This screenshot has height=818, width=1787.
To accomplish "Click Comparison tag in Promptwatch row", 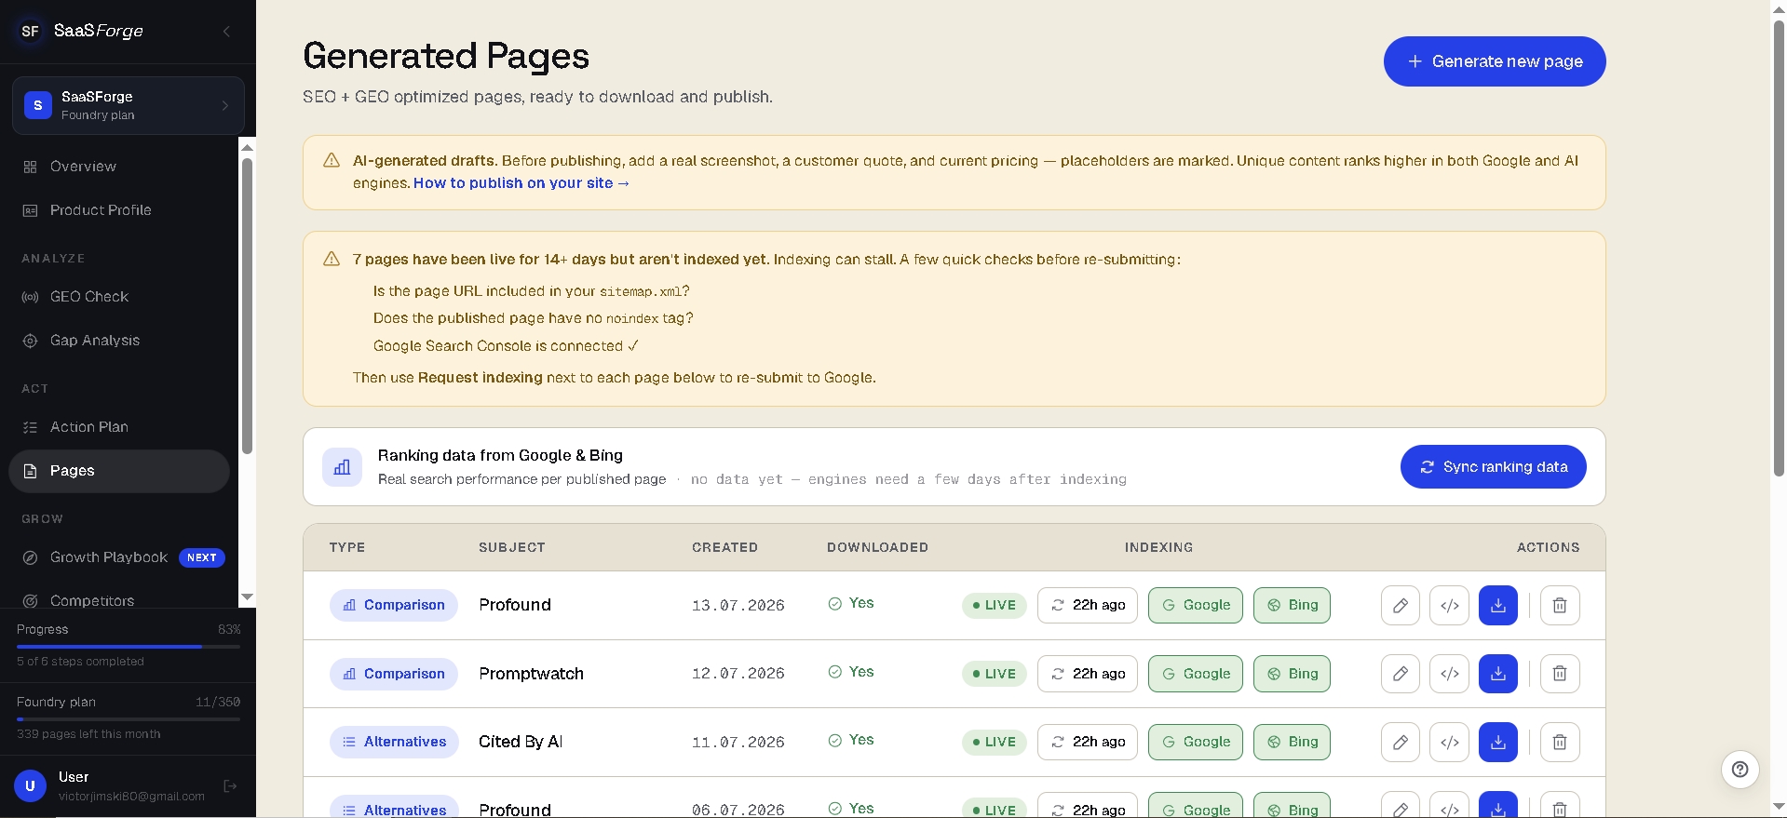I will click(394, 674).
